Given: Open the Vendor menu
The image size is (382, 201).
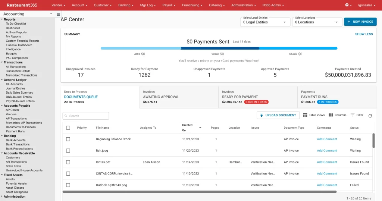Looking at the screenshot, I should pos(58,5).
